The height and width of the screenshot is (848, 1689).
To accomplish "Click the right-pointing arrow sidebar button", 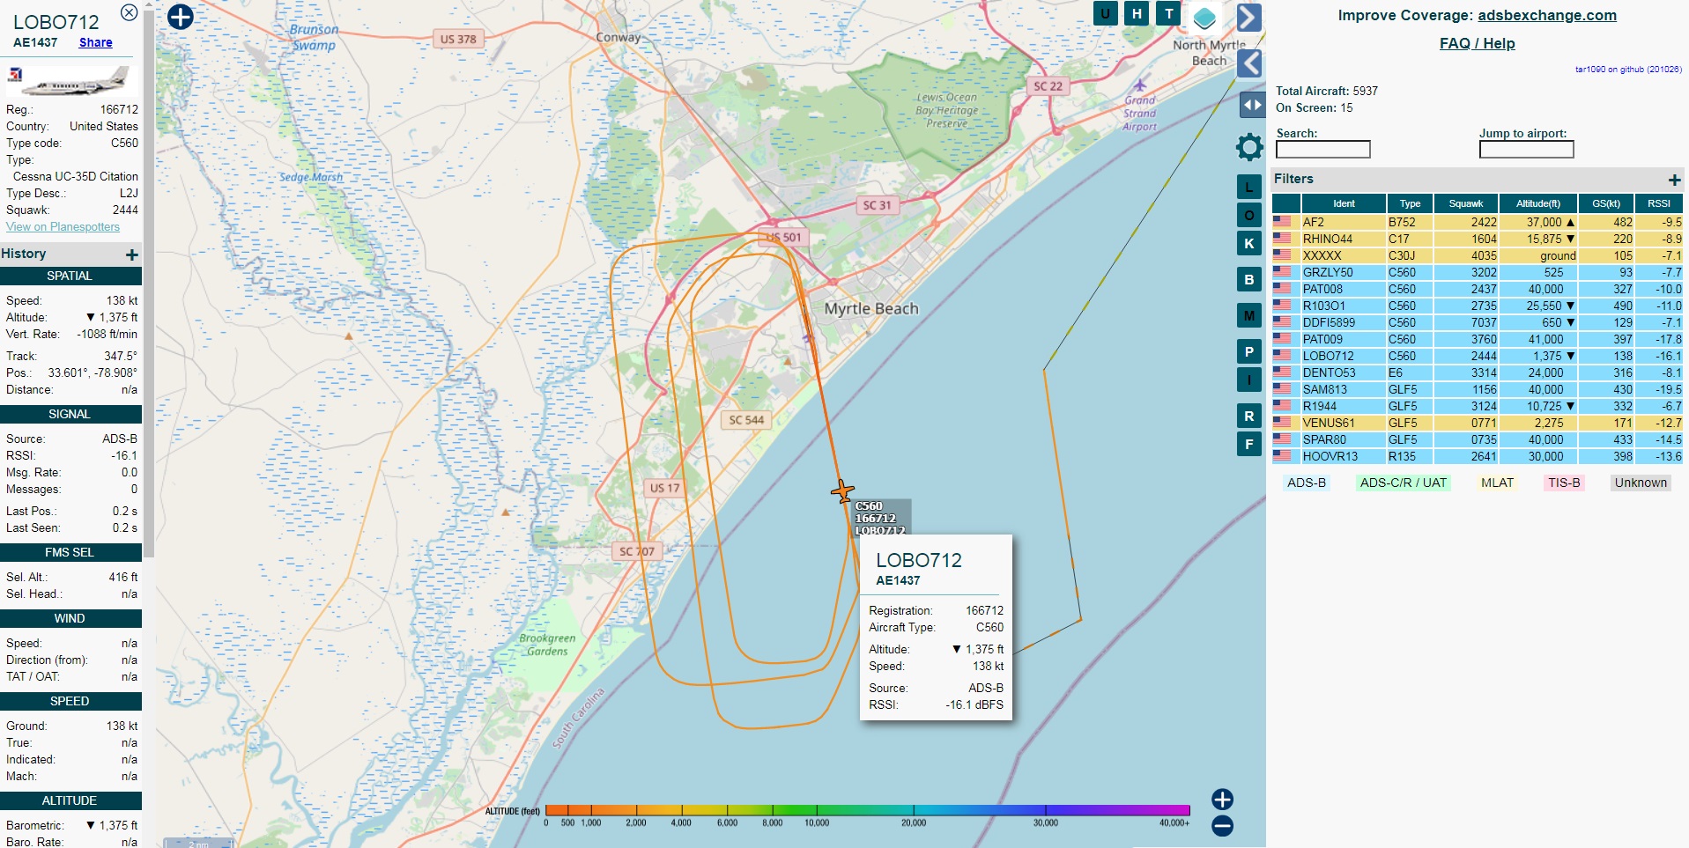I will click(x=1248, y=18).
